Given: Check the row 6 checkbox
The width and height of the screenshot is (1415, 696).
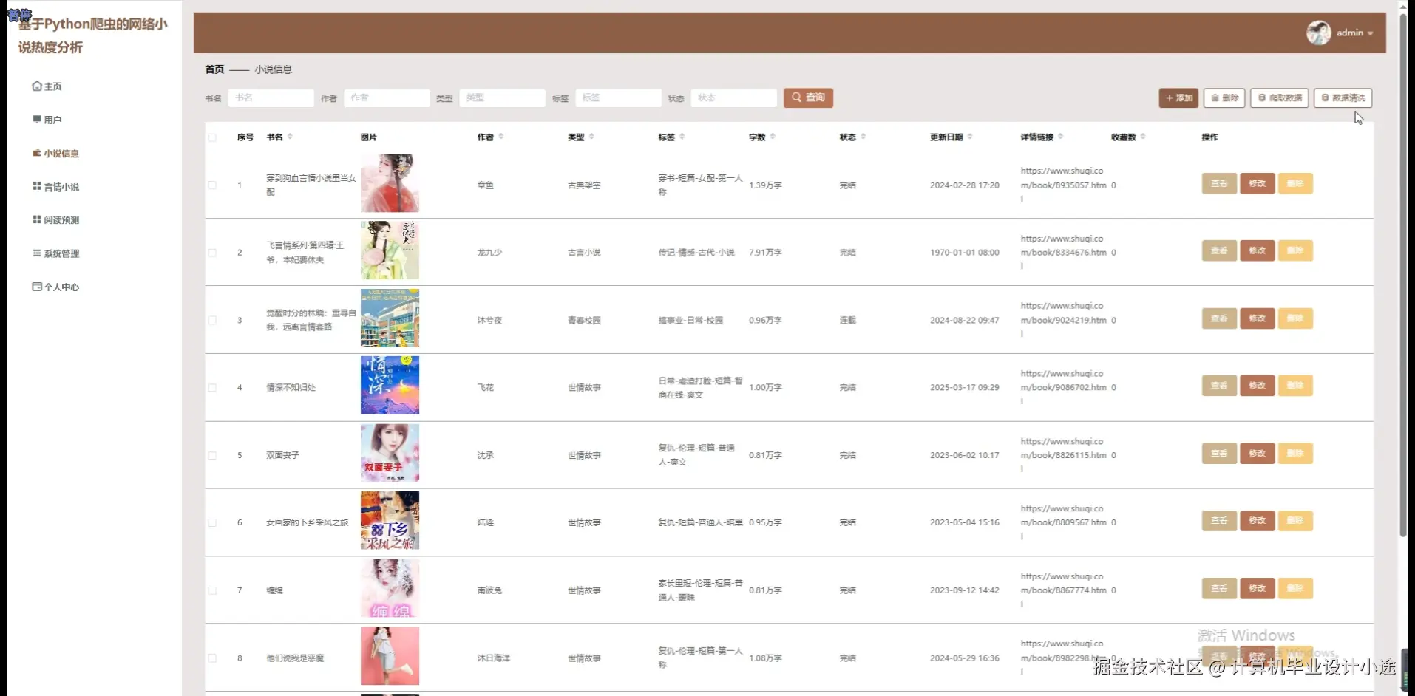Looking at the screenshot, I should 212,523.
